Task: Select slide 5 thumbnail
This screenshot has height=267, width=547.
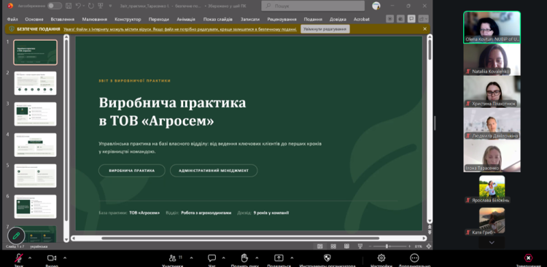Action: [35, 176]
